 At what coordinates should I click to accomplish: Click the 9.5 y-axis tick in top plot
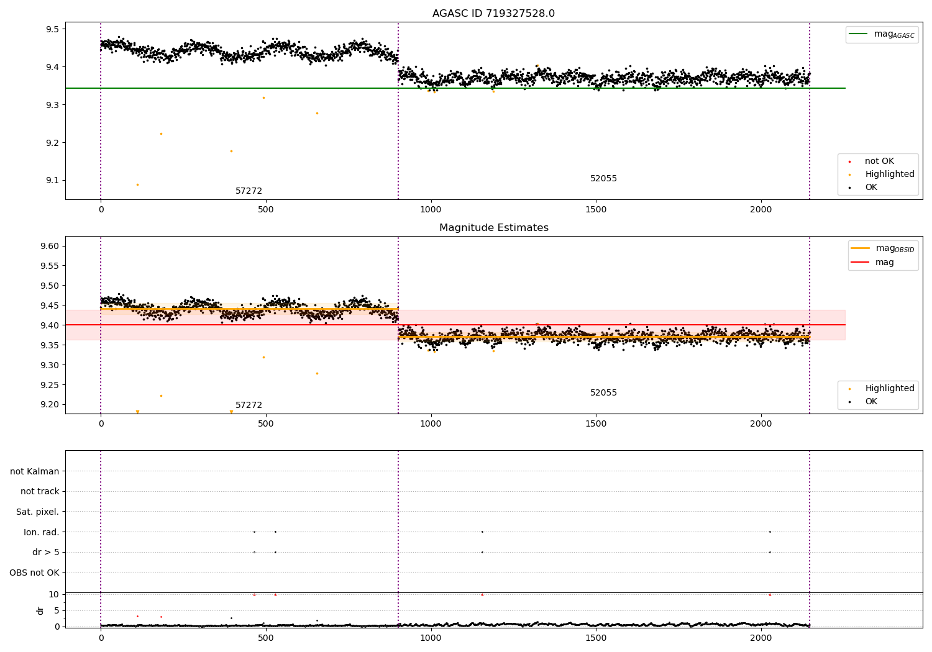point(52,29)
